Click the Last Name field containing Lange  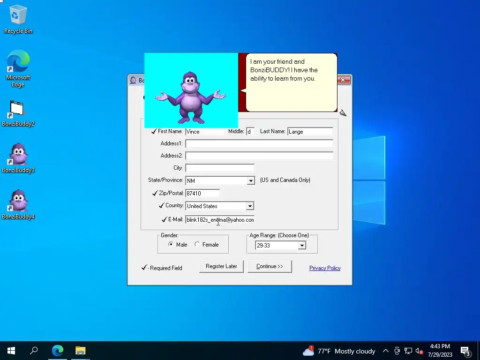(310, 132)
